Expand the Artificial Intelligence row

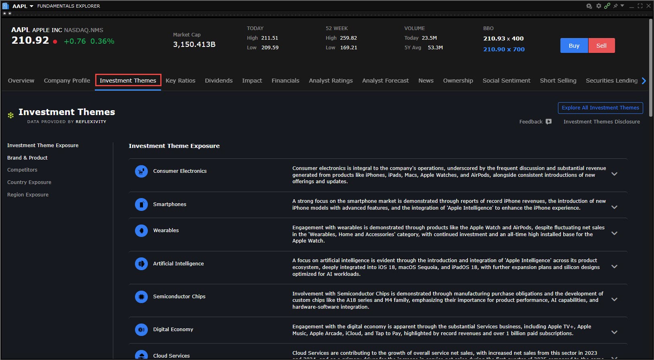pos(614,267)
